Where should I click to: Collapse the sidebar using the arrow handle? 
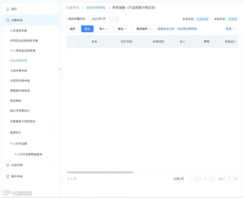click(x=60, y=69)
